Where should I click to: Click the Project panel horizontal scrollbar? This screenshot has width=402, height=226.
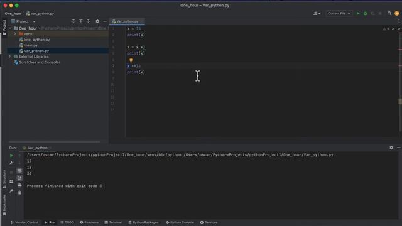(55, 141)
